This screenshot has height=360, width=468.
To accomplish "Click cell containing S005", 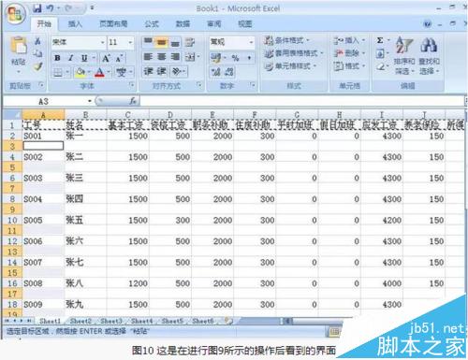I will 43,220.
